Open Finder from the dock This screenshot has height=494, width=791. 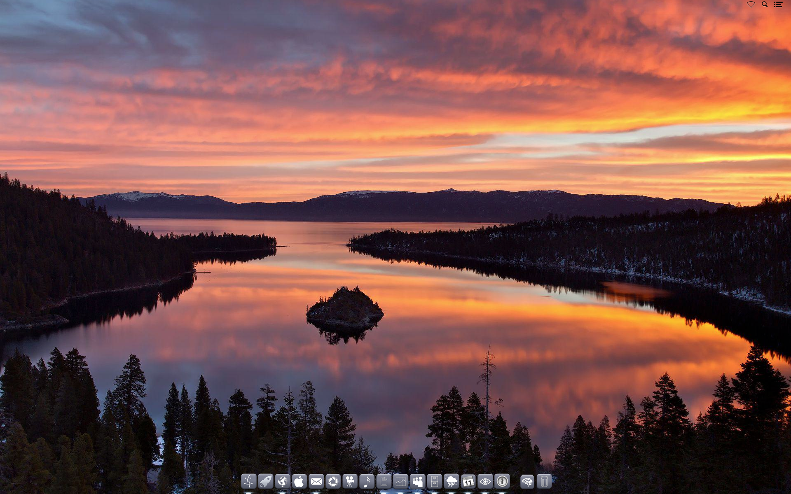point(248,481)
